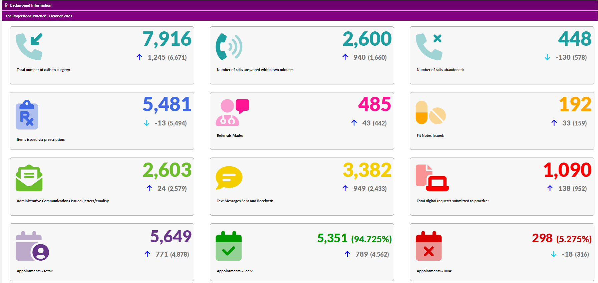The height and width of the screenshot is (283, 598).
Task: Click the down arrow beside -130 (578)
Action: tap(547, 57)
